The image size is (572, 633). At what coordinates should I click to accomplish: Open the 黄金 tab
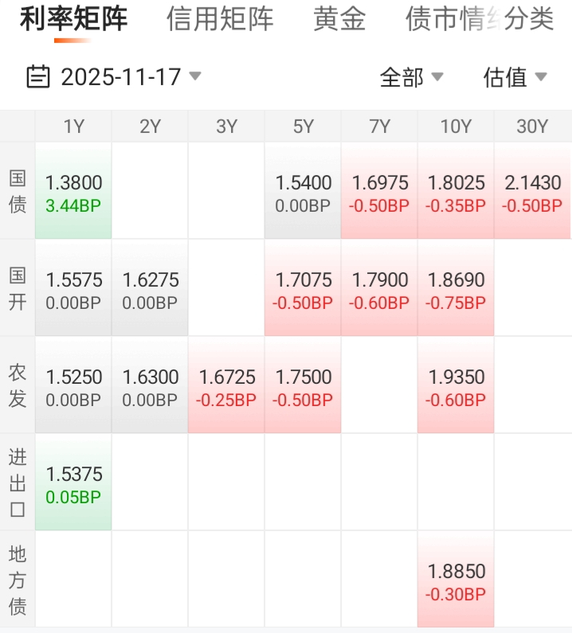click(x=339, y=19)
